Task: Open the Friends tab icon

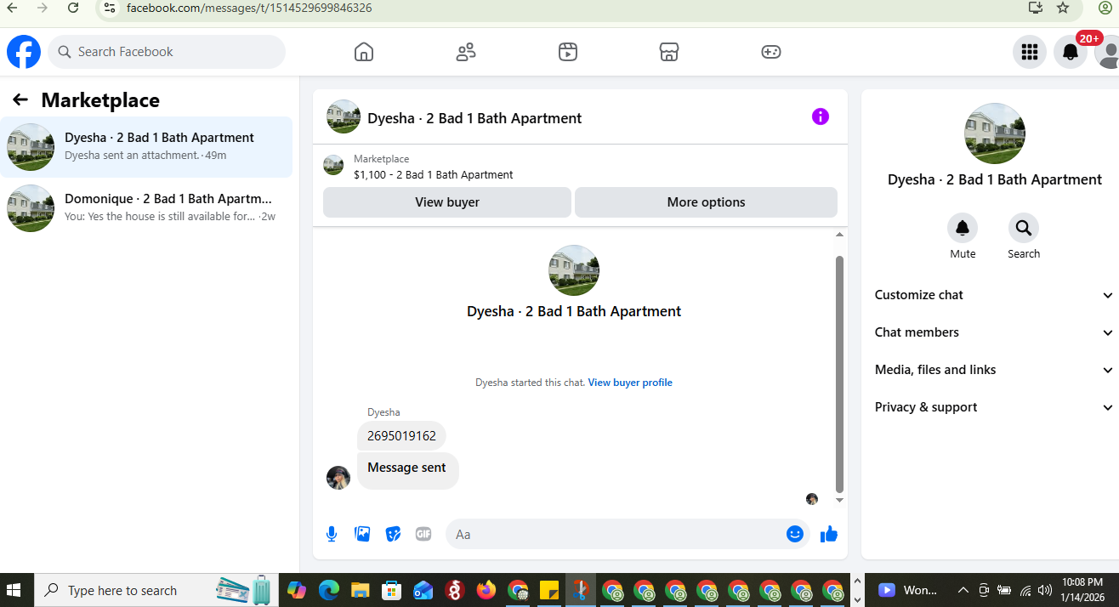Action: pyautogui.click(x=466, y=52)
